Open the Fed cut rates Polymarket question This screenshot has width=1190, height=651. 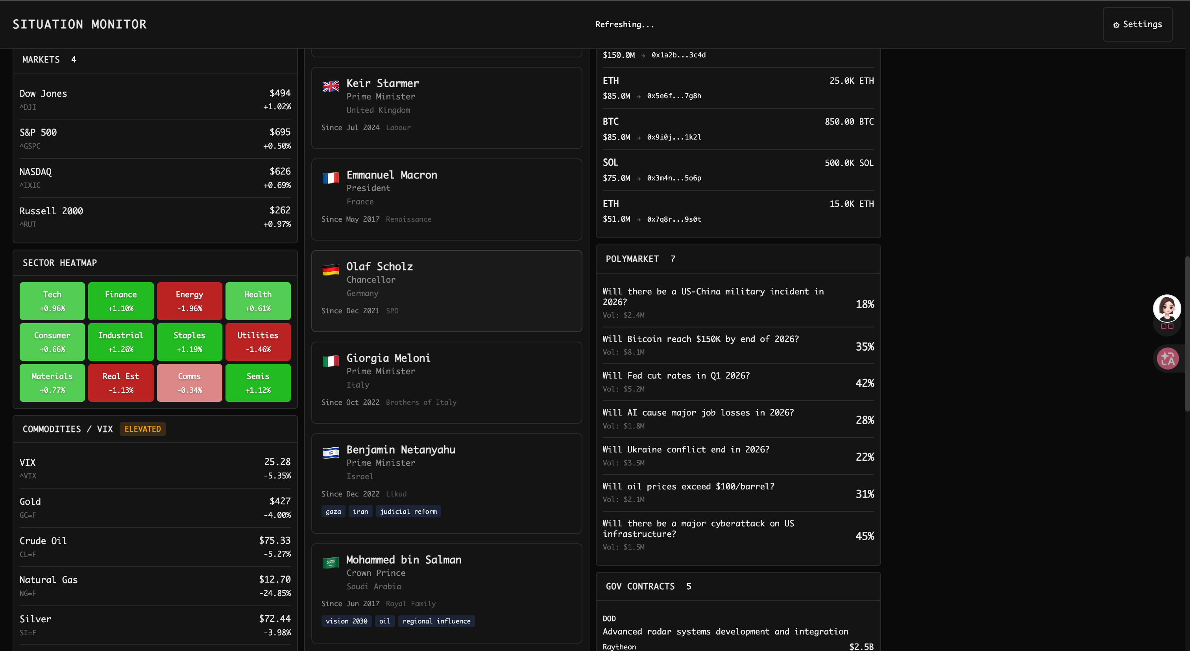[675, 375]
